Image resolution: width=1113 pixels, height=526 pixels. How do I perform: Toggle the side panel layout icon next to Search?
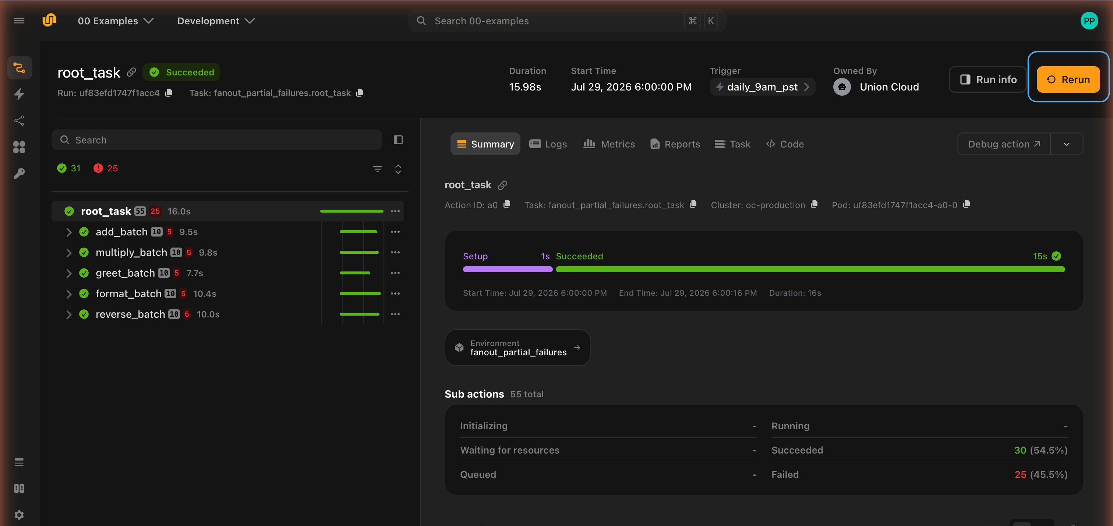398,140
